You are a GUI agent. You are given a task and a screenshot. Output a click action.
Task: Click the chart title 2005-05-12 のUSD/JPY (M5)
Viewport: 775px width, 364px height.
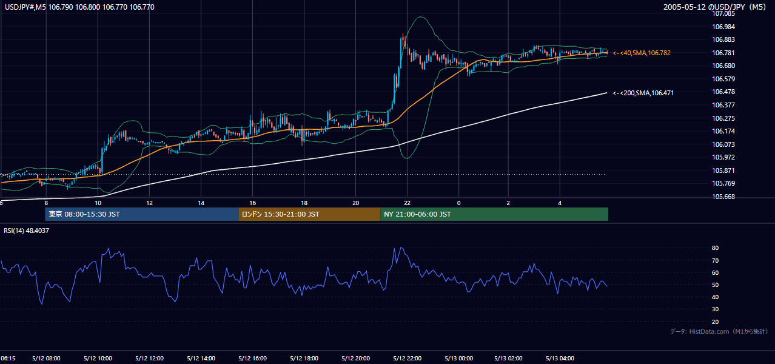tap(716, 7)
